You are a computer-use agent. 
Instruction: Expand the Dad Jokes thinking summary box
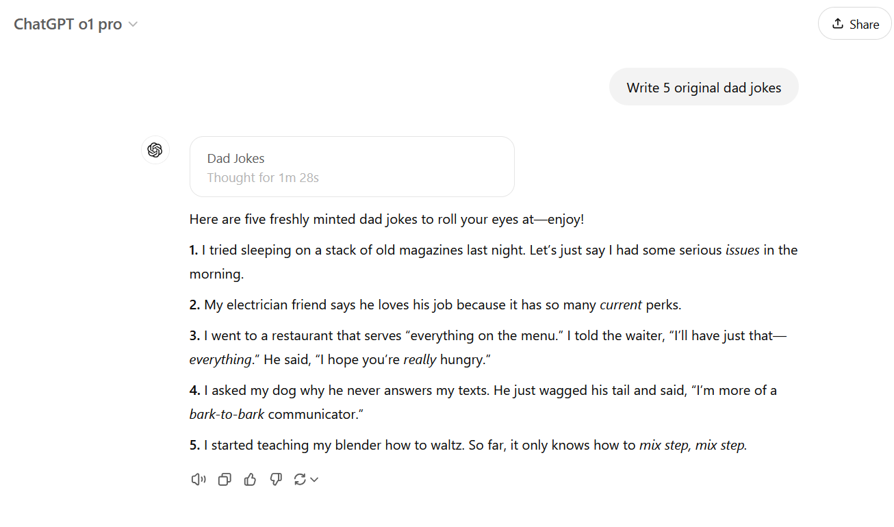pyautogui.click(x=351, y=166)
